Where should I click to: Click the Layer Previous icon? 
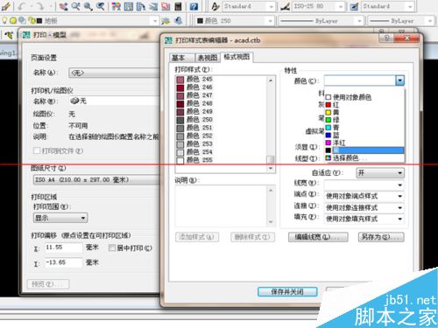coord(178,20)
